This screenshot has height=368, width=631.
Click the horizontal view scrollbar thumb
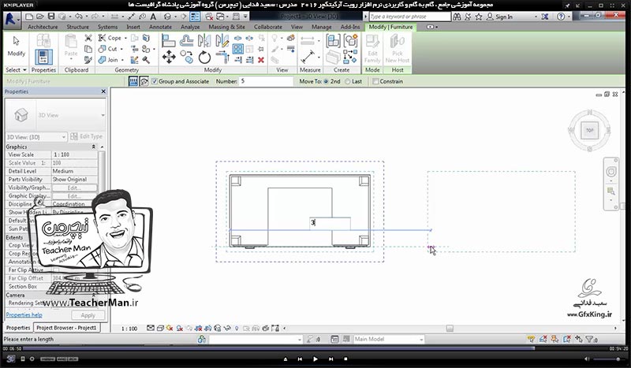[x=450, y=328]
